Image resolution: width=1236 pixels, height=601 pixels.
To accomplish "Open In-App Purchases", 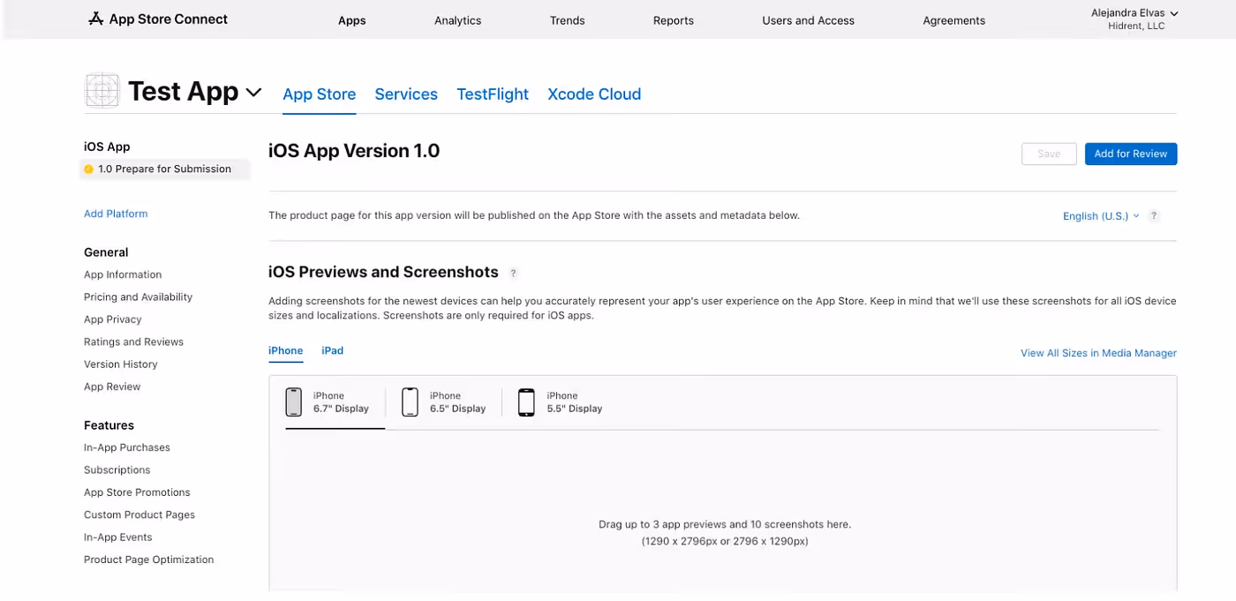I will coord(127,447).
